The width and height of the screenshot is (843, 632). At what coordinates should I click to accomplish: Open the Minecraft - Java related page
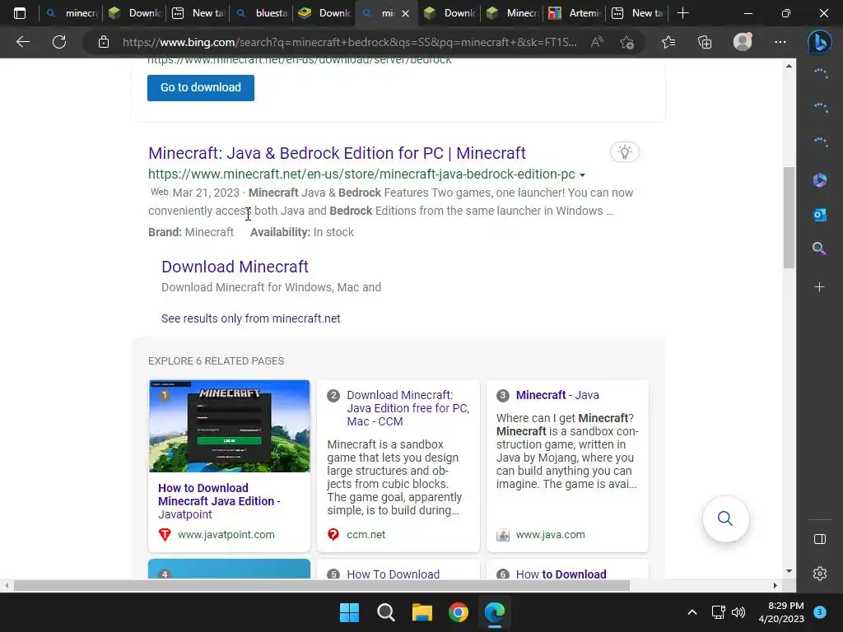557,395
